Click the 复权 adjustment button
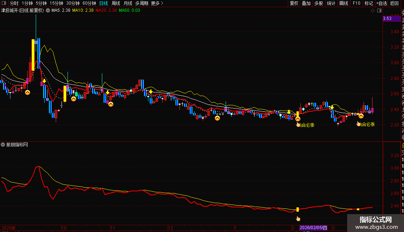The width and height of the screenshot is (404, 232). pyautogui.click(x=294, y=3)
